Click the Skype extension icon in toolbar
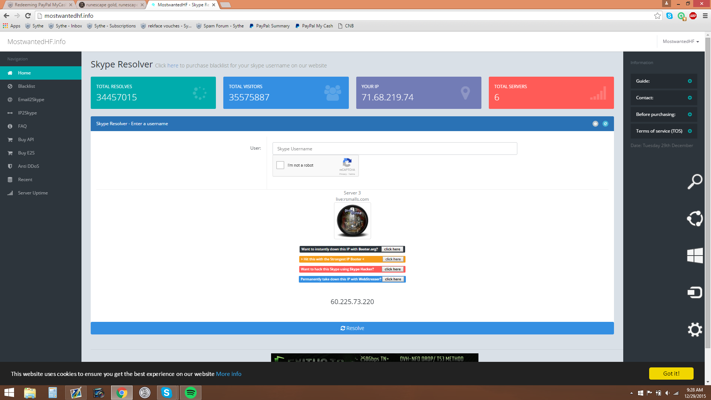 669,16
